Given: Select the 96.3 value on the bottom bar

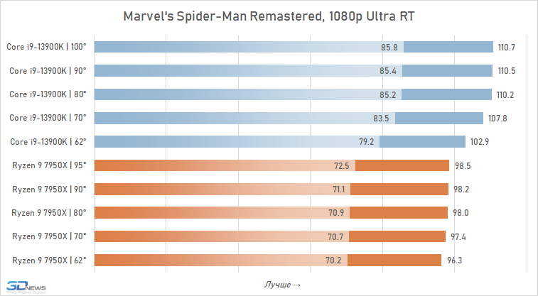Looking at the screenshot, I should tap(453, 260).
